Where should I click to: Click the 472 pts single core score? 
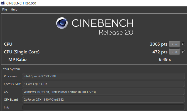point(160,52)
